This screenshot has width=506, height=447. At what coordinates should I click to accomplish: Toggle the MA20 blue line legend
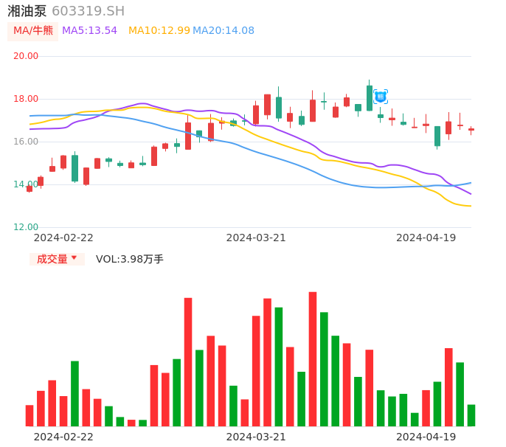[223, 31]
